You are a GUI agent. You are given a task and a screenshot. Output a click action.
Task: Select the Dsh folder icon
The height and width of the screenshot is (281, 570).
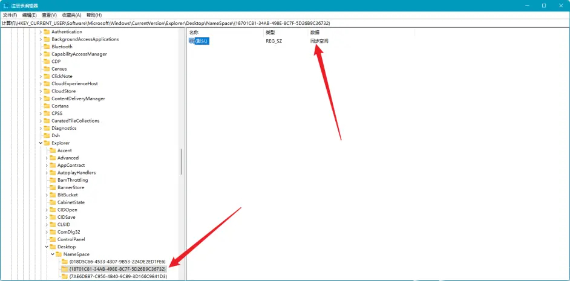click(x=47, y=135)
